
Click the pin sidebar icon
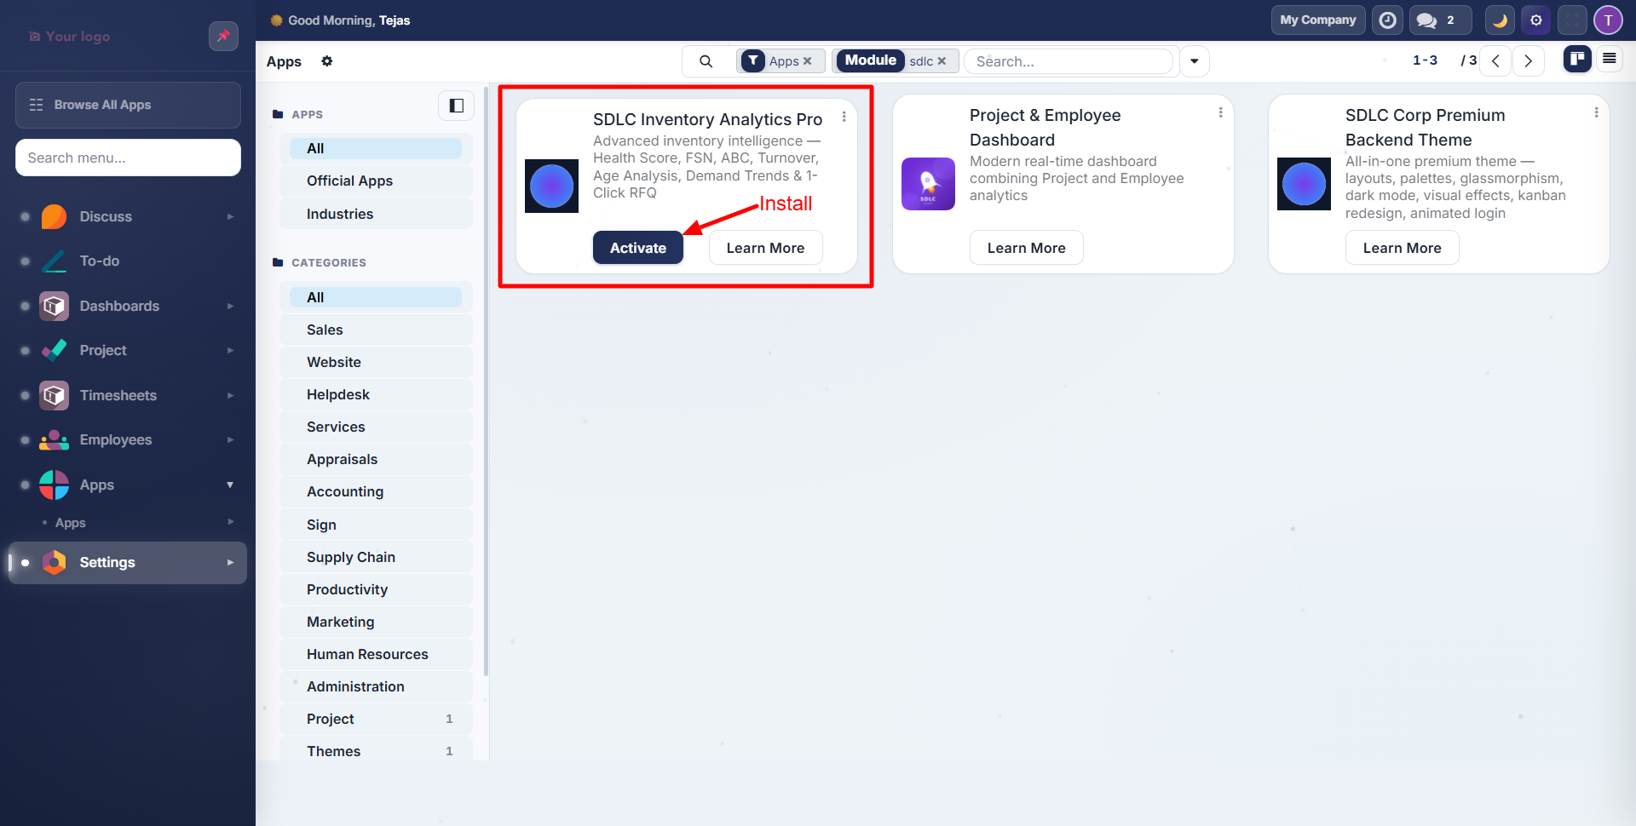click(223, 36)
